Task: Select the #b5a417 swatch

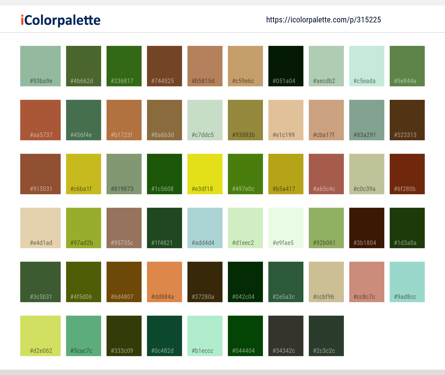Action: coord(286,174)
